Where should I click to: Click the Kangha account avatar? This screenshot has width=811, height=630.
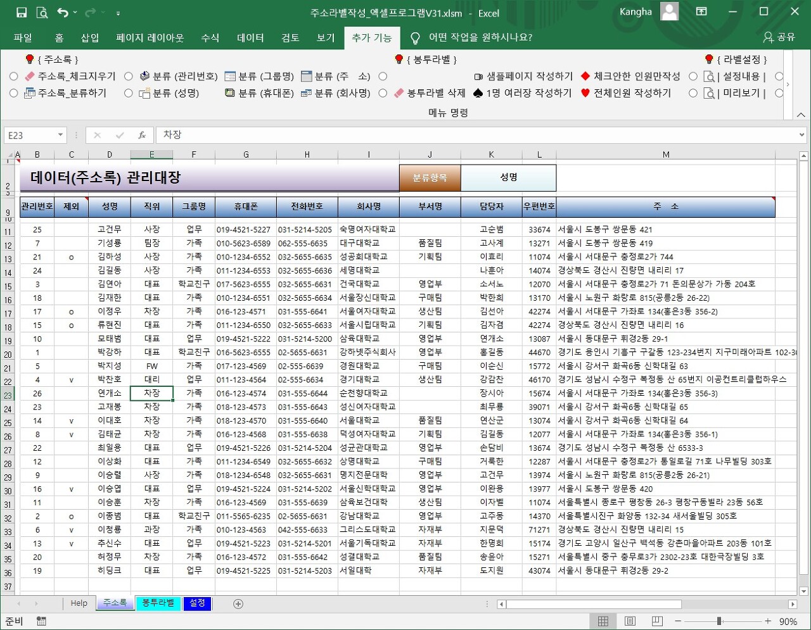[669, 11]
